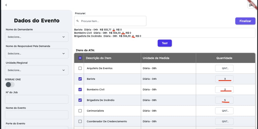This screenshot has width=258, height=129.
Task: Click quantity field for Arquiteto De Eventos
Action: point(224,68)
